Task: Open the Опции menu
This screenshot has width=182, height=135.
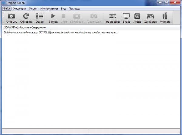Action: [33, 9]
